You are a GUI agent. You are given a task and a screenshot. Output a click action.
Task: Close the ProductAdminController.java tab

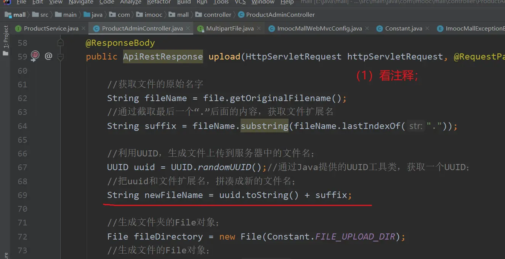[189, 29]
